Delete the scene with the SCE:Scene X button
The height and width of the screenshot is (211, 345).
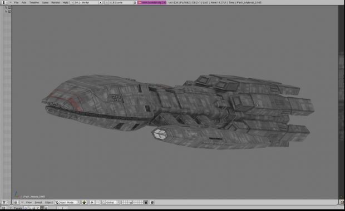coord(135,3)
